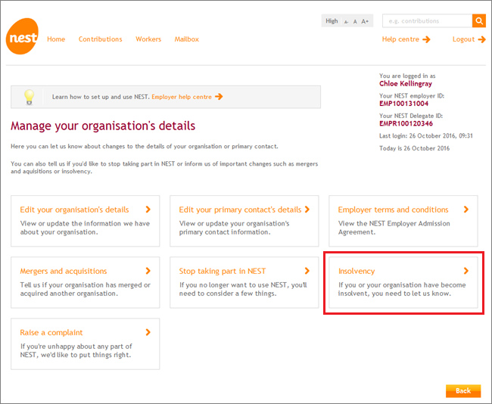Image resolution: width=492 pixels, height=404 pixels.
Task: Click 'View the NEST Employer Admission Agreement' description
Action: [x=394, y=228]
